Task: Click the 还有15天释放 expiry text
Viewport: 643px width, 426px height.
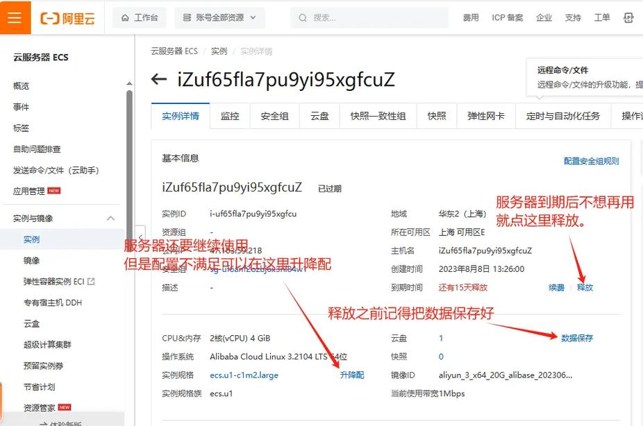Action: (x=463, y=287)
